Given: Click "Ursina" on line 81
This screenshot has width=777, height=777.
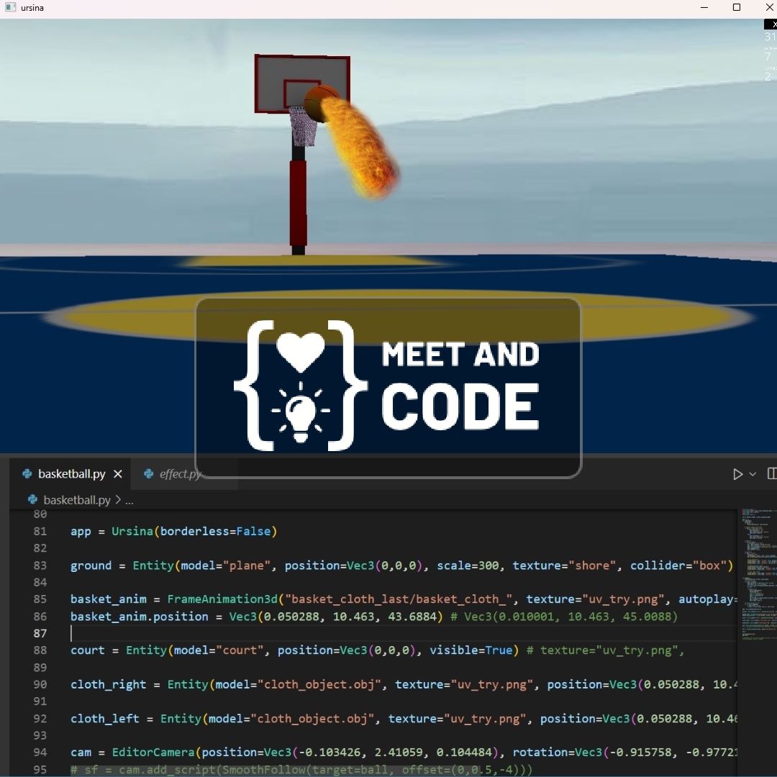Looking at the screenshot, I should (132, 531).
